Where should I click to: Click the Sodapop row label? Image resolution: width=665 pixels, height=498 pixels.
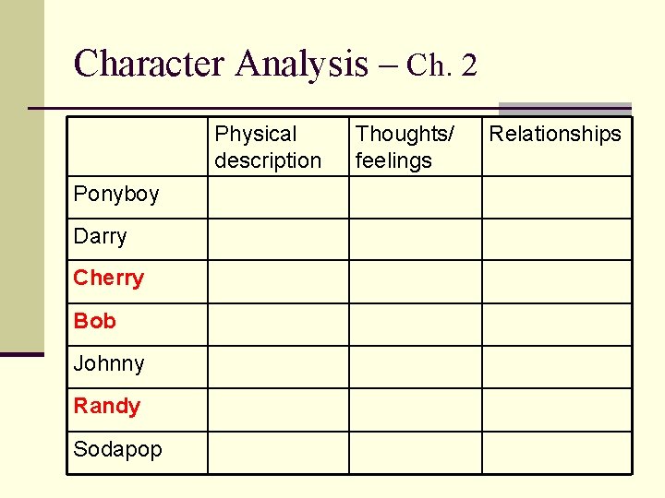[x=117, y=449]
